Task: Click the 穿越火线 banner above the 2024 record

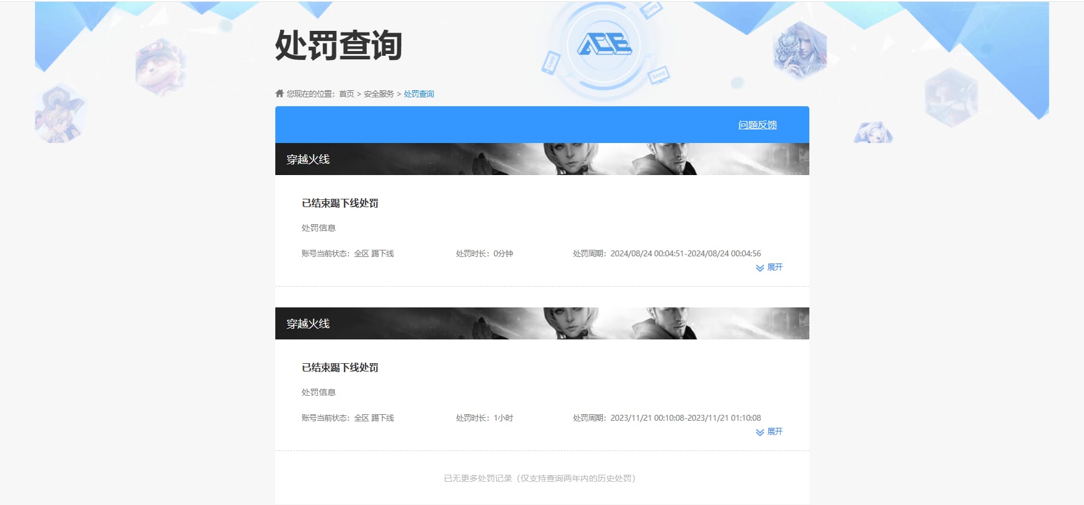Action: pyautogui.click(x=542, y=159)
